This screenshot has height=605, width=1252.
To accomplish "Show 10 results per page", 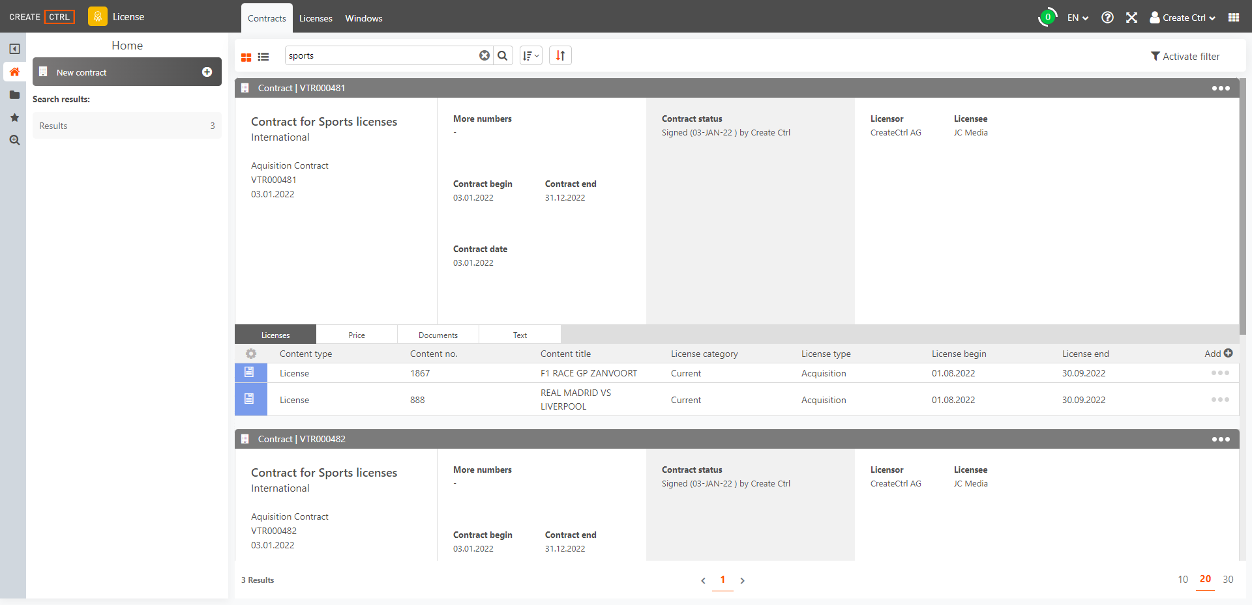I will [1183, 580].
